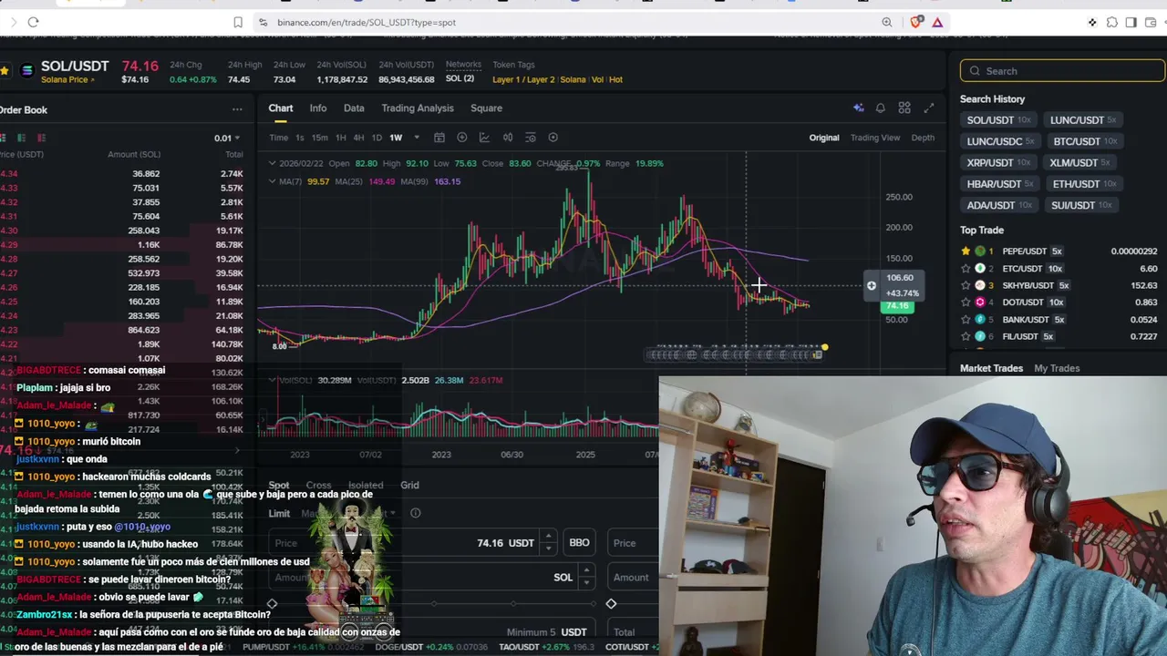Select the 1W chart interval

tap(396, 138)
